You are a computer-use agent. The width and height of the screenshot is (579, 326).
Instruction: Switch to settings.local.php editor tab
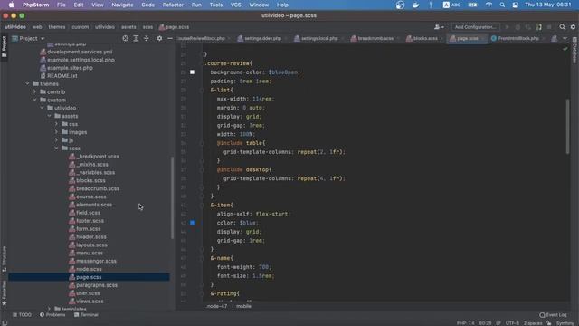(318, 38)
